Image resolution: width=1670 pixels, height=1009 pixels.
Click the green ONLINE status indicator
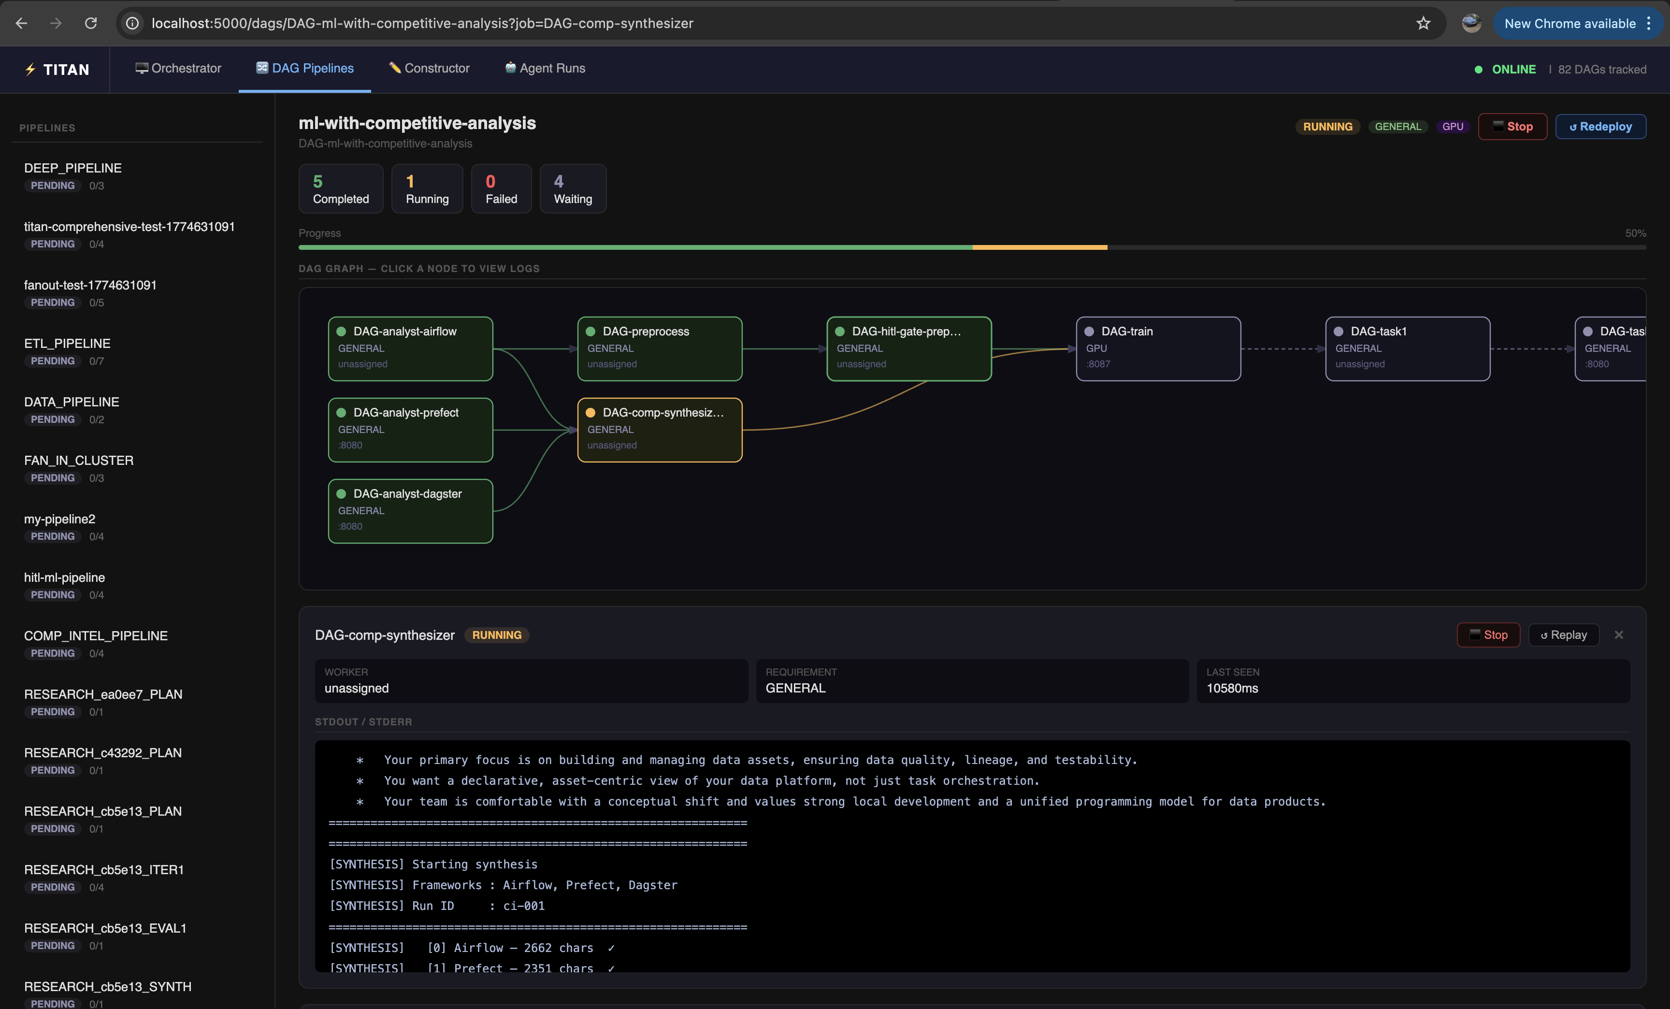pyautogui.click(x=1505, y=69)
